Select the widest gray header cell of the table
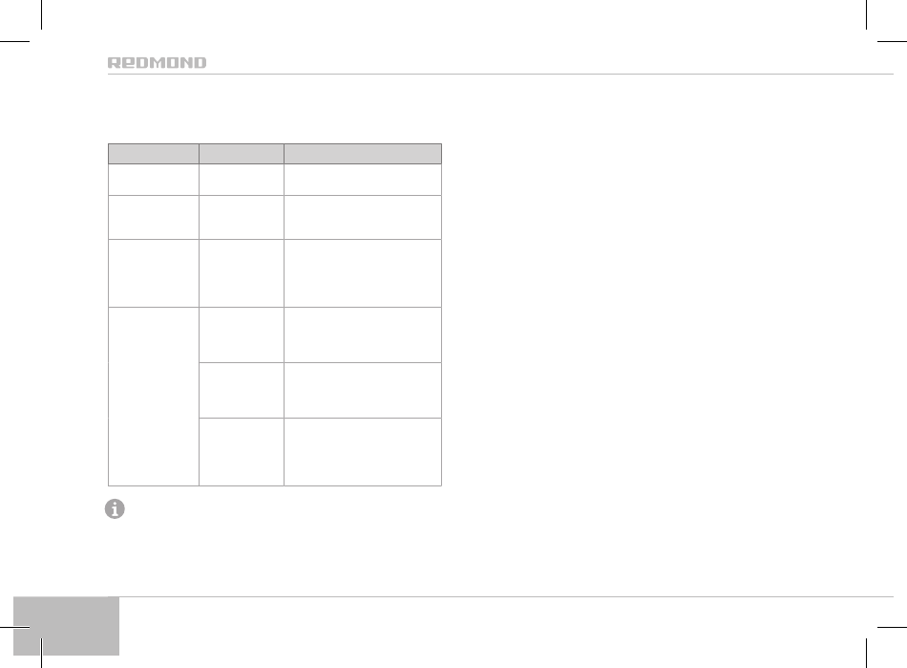This screenshot has width=907, height=668. coord(363,154)
